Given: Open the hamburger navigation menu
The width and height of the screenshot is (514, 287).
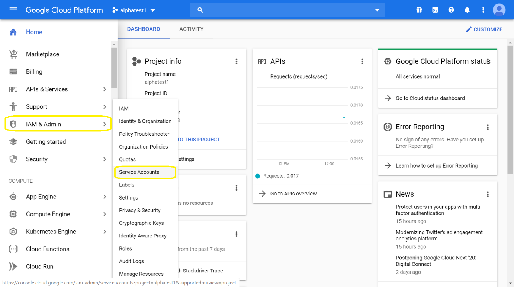Looking at the screenshot, I should tap(13, 10).
